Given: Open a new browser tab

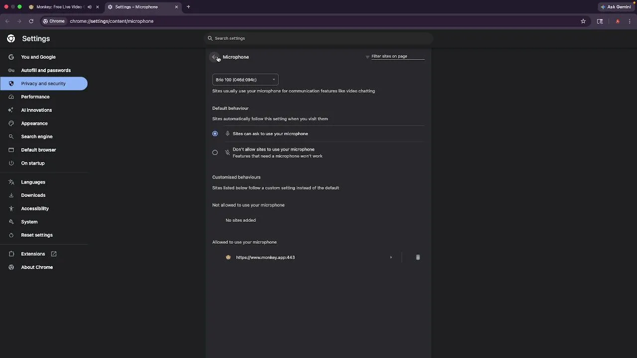Looking at the screenshot, I should pyautogui.click(x=188, y=7).
